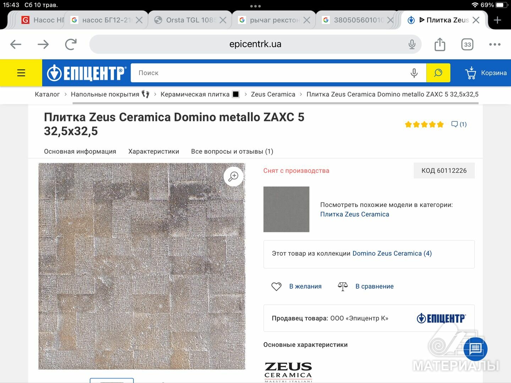Add the product to В сравнение
The image size is (511, 383).
(366, 287)
